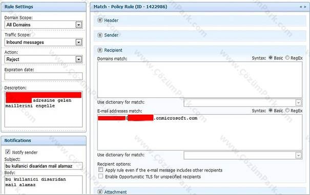Click the Domains match text area
Viewport: 310px width, 195px height.
pyautogui.click(x=200, y=80)
